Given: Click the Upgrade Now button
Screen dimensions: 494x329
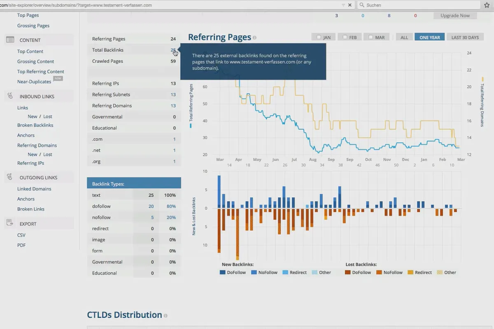Looking at the screenshot, I should (455, 16).
